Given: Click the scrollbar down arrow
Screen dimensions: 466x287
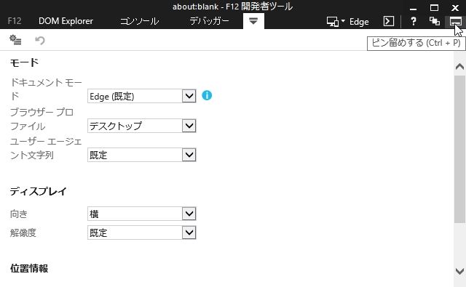Looking at the screenshot, I should pos(459,271).
